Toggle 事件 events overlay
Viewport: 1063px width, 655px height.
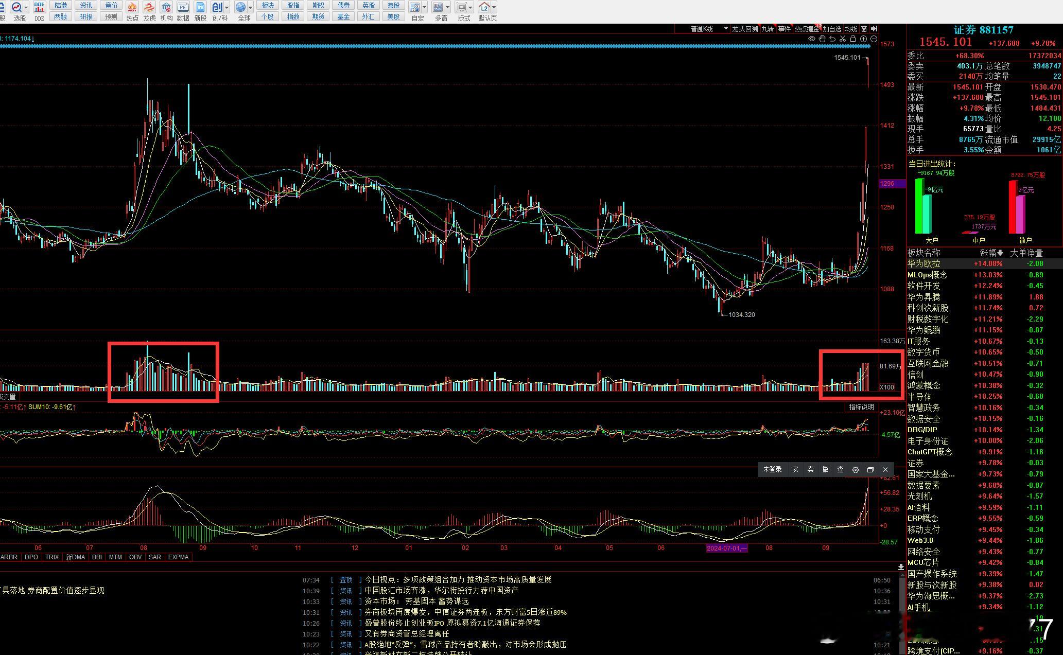pyautogui.click(x=784, y=29)
